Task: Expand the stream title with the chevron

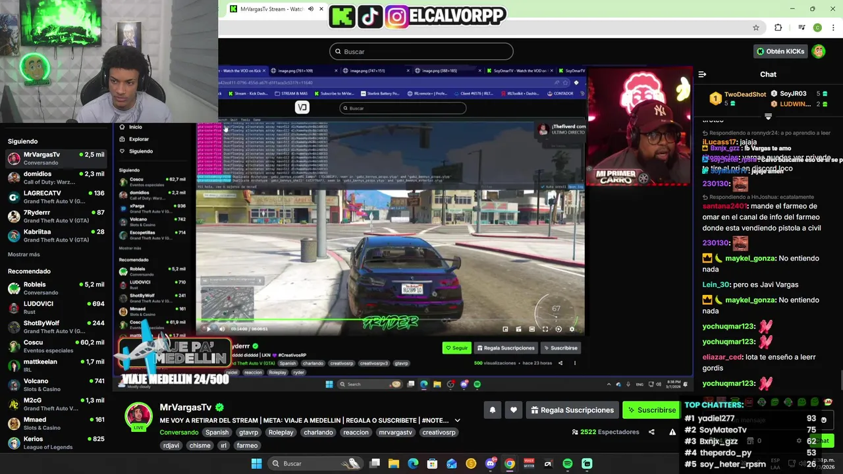Action: (457, 421)
